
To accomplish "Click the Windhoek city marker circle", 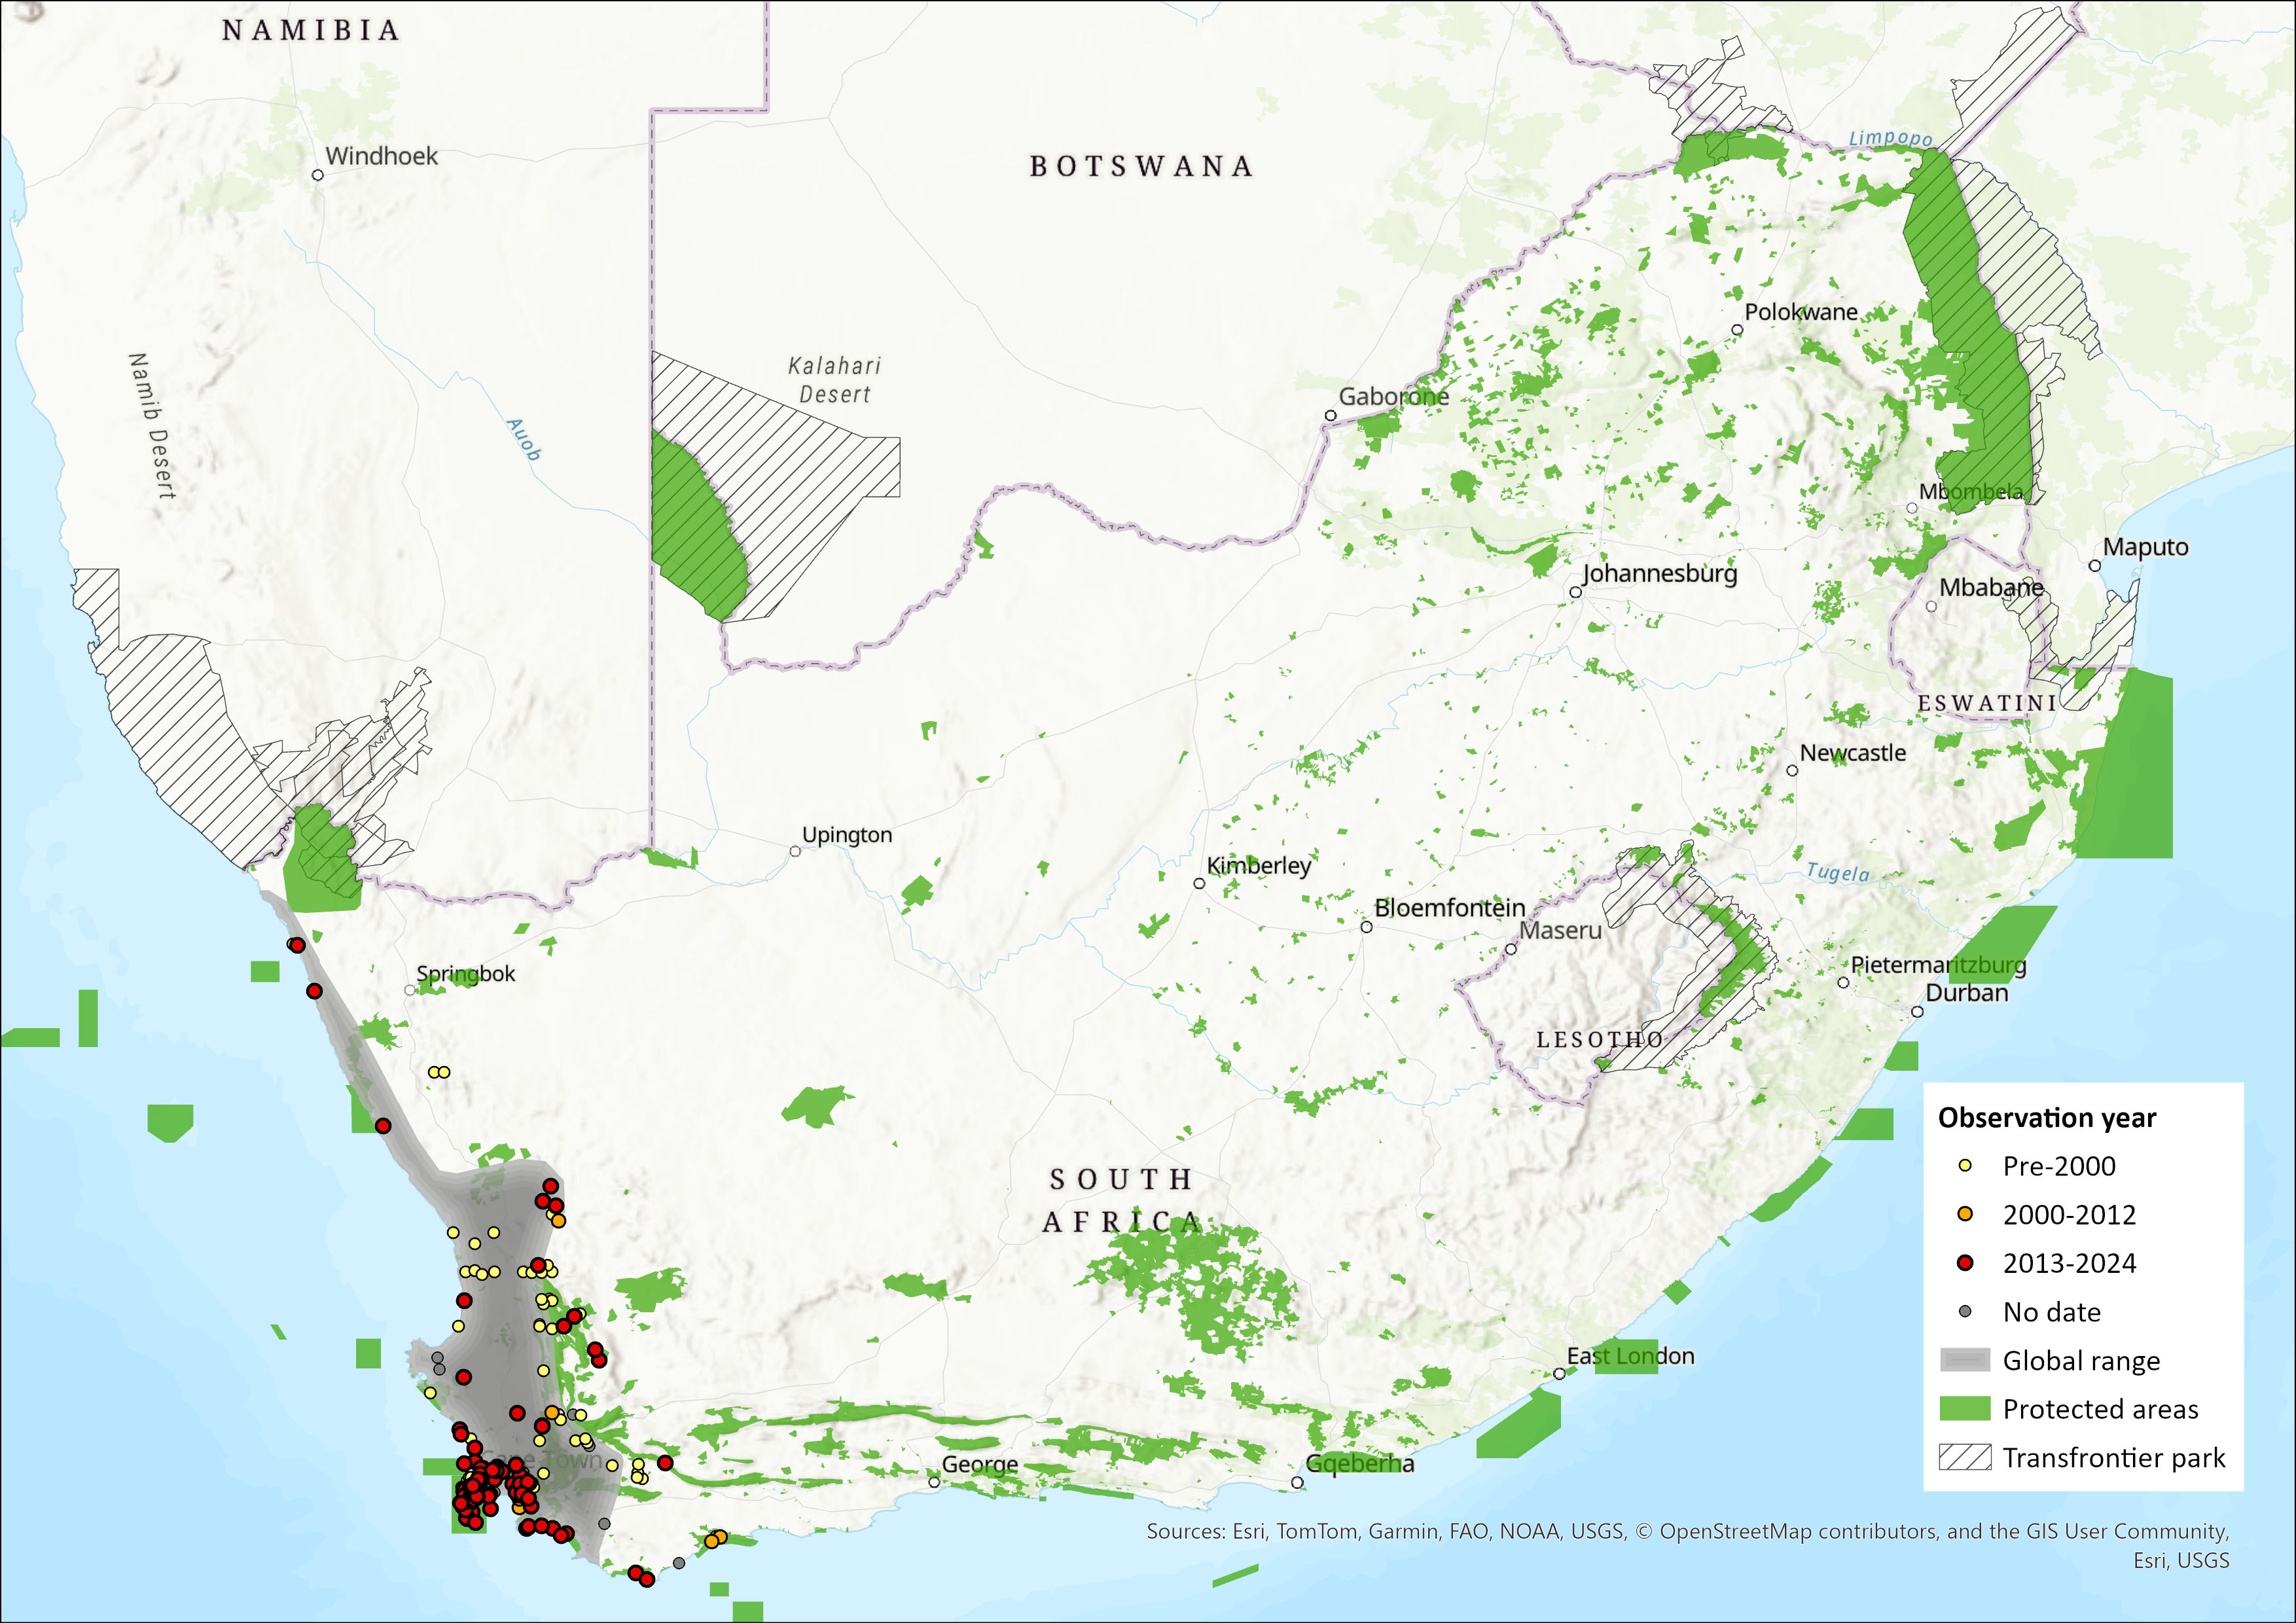I will click(x=318, y=175).
